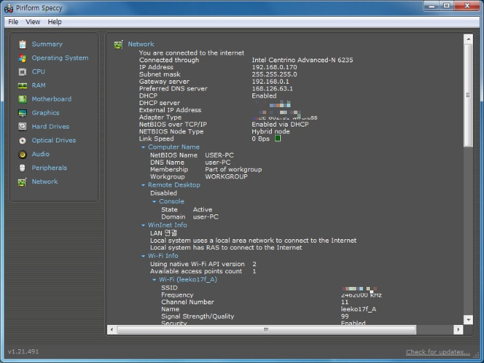The height and width of the screenshot is (363, 484).
Task: Click You are connected to the internet
Action: [x=192, y=53]
